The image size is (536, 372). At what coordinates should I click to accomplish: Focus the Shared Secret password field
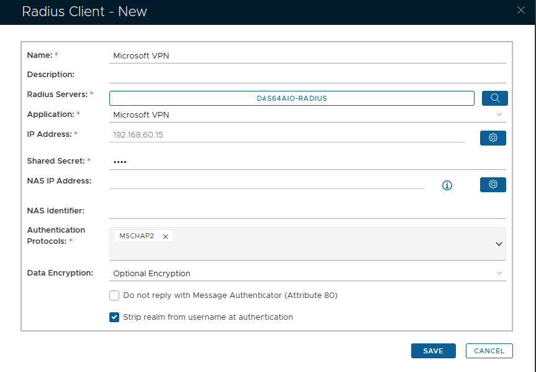point(307,162)
